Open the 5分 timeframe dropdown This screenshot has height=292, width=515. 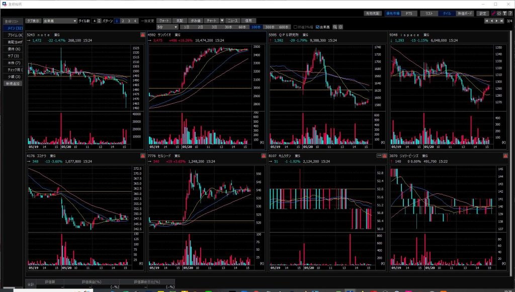[x=167, y=27]
